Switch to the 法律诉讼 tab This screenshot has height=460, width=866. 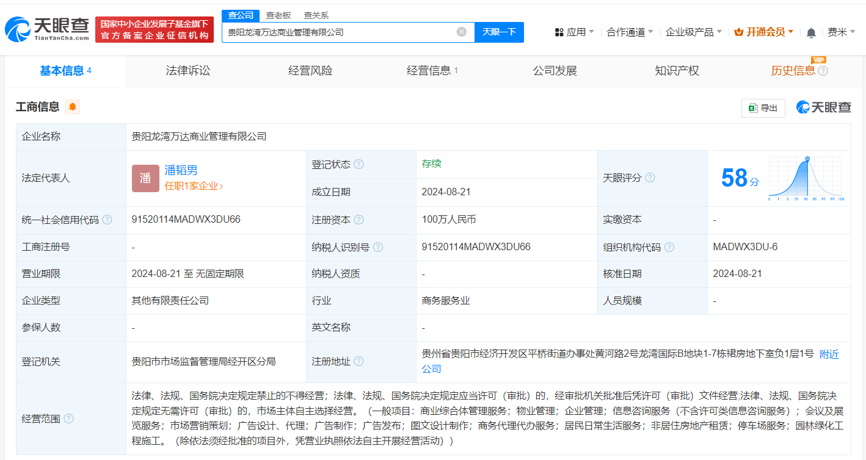[x=187, y=71]
